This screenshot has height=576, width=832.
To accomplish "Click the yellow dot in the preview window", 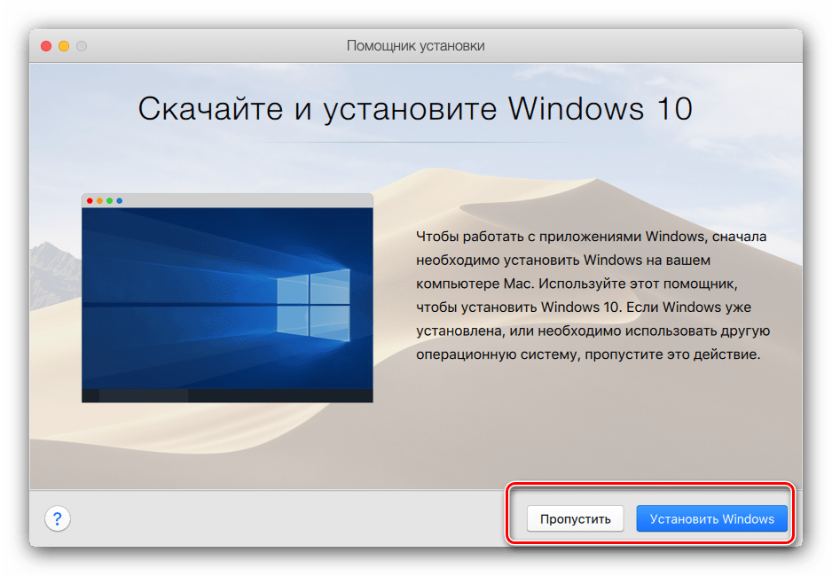I will pyautogui.click(x=99, y=201).
